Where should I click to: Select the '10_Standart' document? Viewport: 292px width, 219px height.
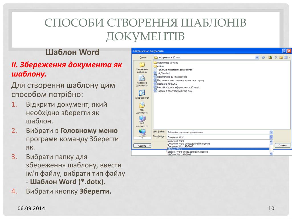tap(162, 73)
